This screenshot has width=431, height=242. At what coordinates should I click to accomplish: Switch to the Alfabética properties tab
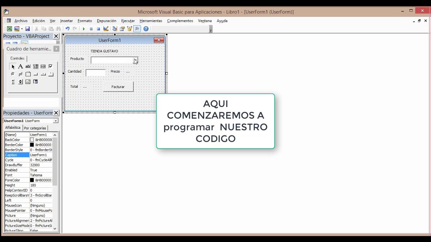pyautogui.click(x=13, y=128)
